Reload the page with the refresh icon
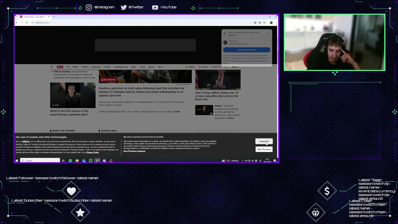 point(26,22)
